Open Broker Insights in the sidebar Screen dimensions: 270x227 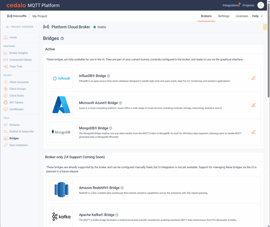click(18, 53)
